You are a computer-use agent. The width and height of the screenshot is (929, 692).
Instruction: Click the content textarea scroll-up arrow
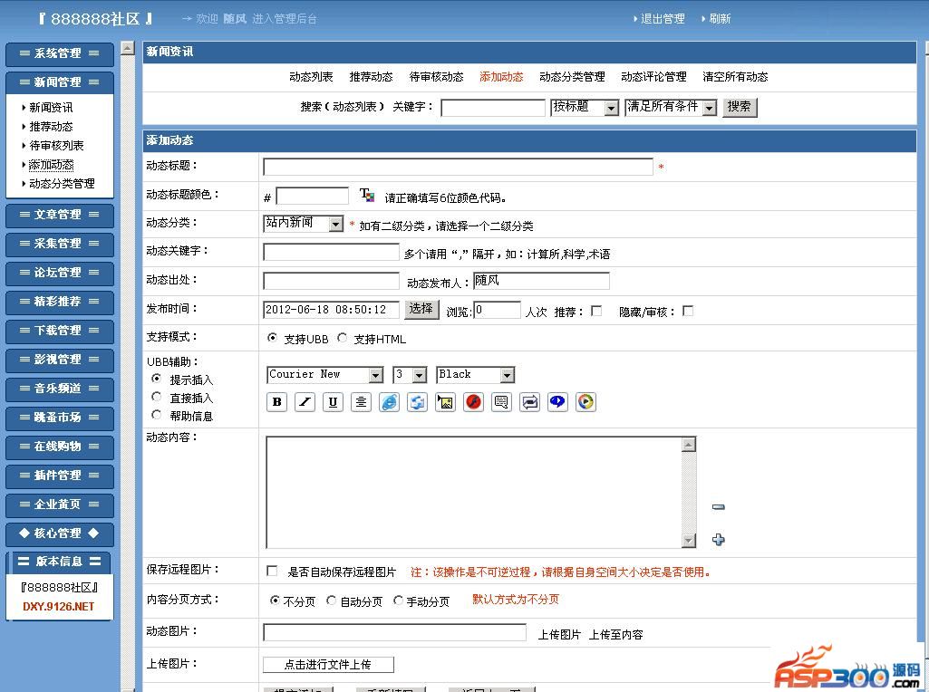tap(689, 445)
